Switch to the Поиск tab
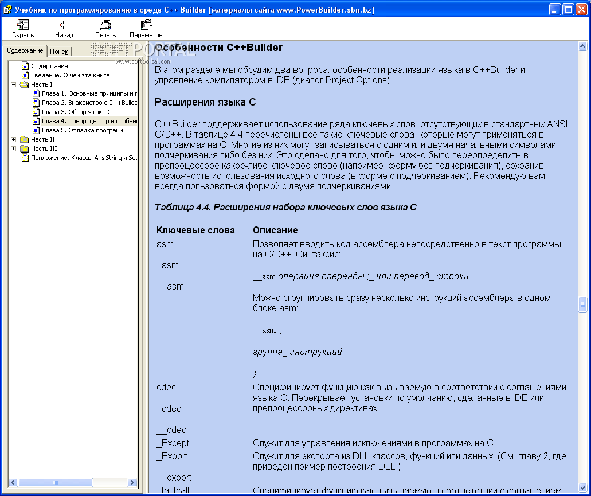Image resolution: width=591 pixels, height=496 pixels. pyautogui.click(x=59, y=52)
